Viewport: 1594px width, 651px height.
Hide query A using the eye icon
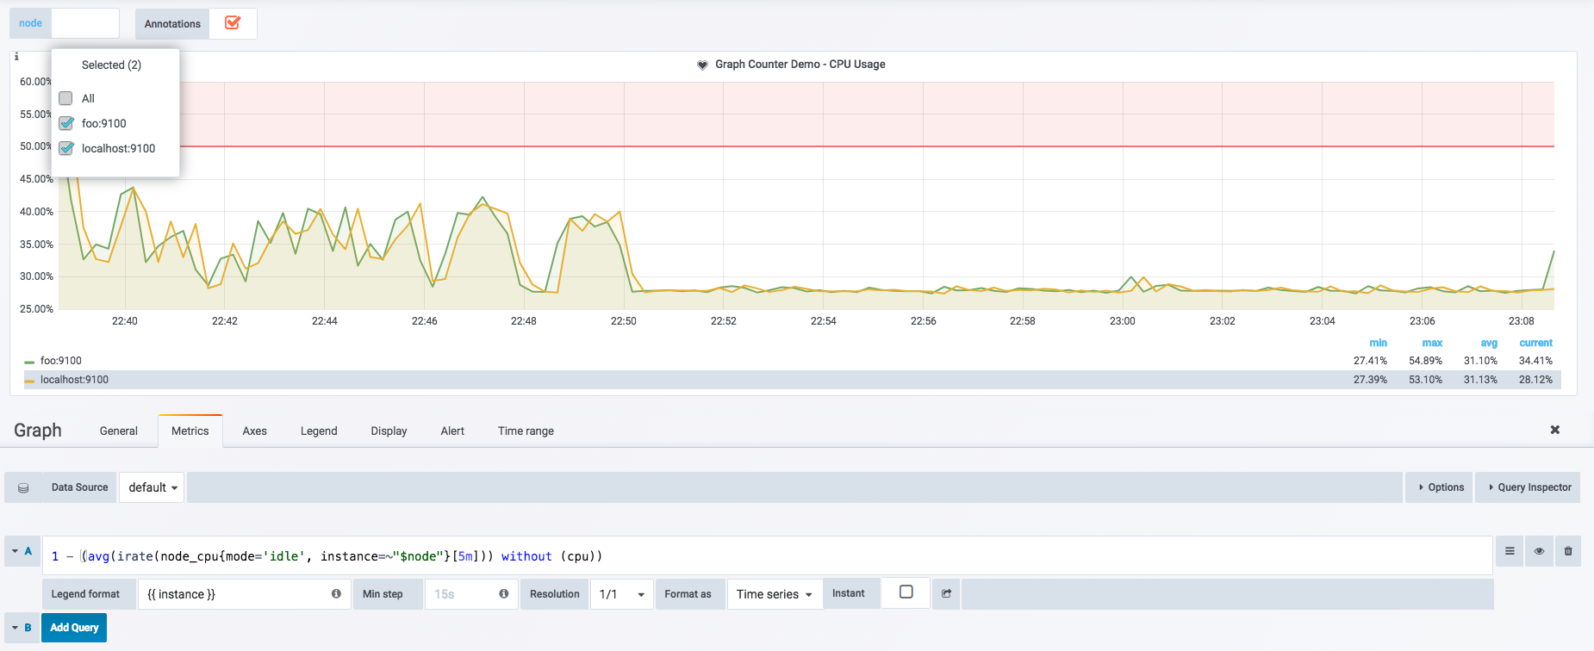[1539, 551]
